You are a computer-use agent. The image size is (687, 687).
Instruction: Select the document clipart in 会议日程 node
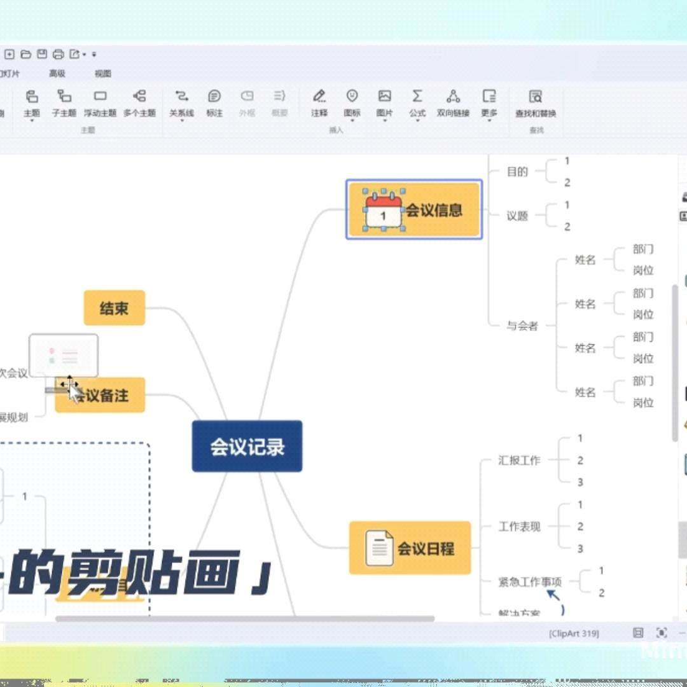[379, 548]
